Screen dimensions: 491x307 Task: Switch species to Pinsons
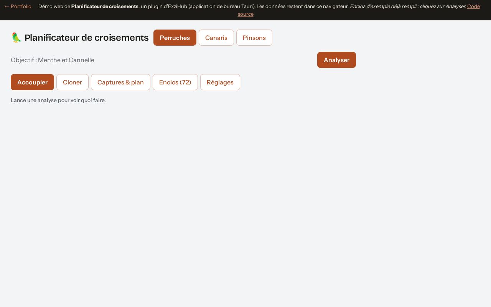(x=254, y=38)
